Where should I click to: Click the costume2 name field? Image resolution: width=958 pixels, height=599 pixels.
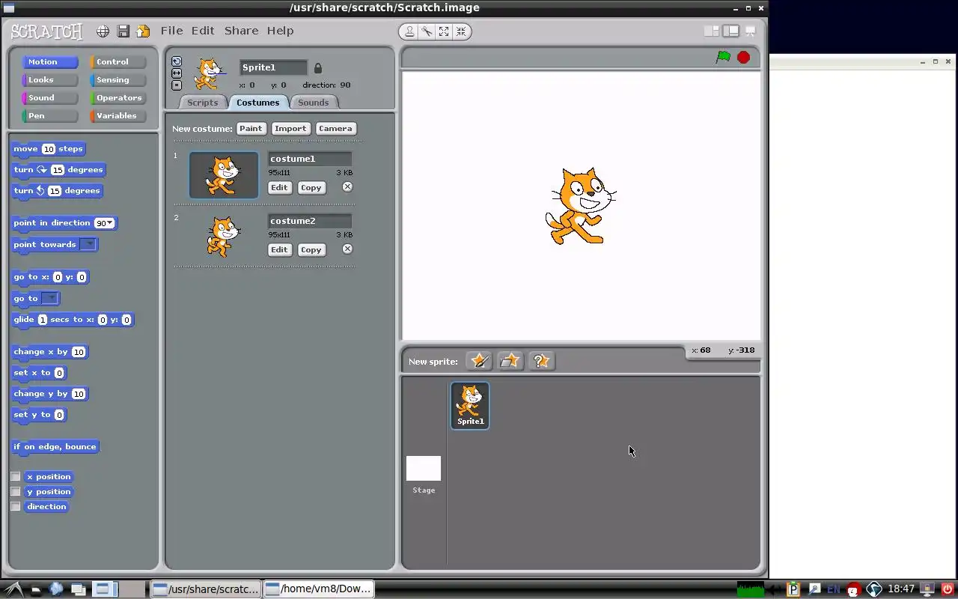pyautogui.click(x=310, y=221)
